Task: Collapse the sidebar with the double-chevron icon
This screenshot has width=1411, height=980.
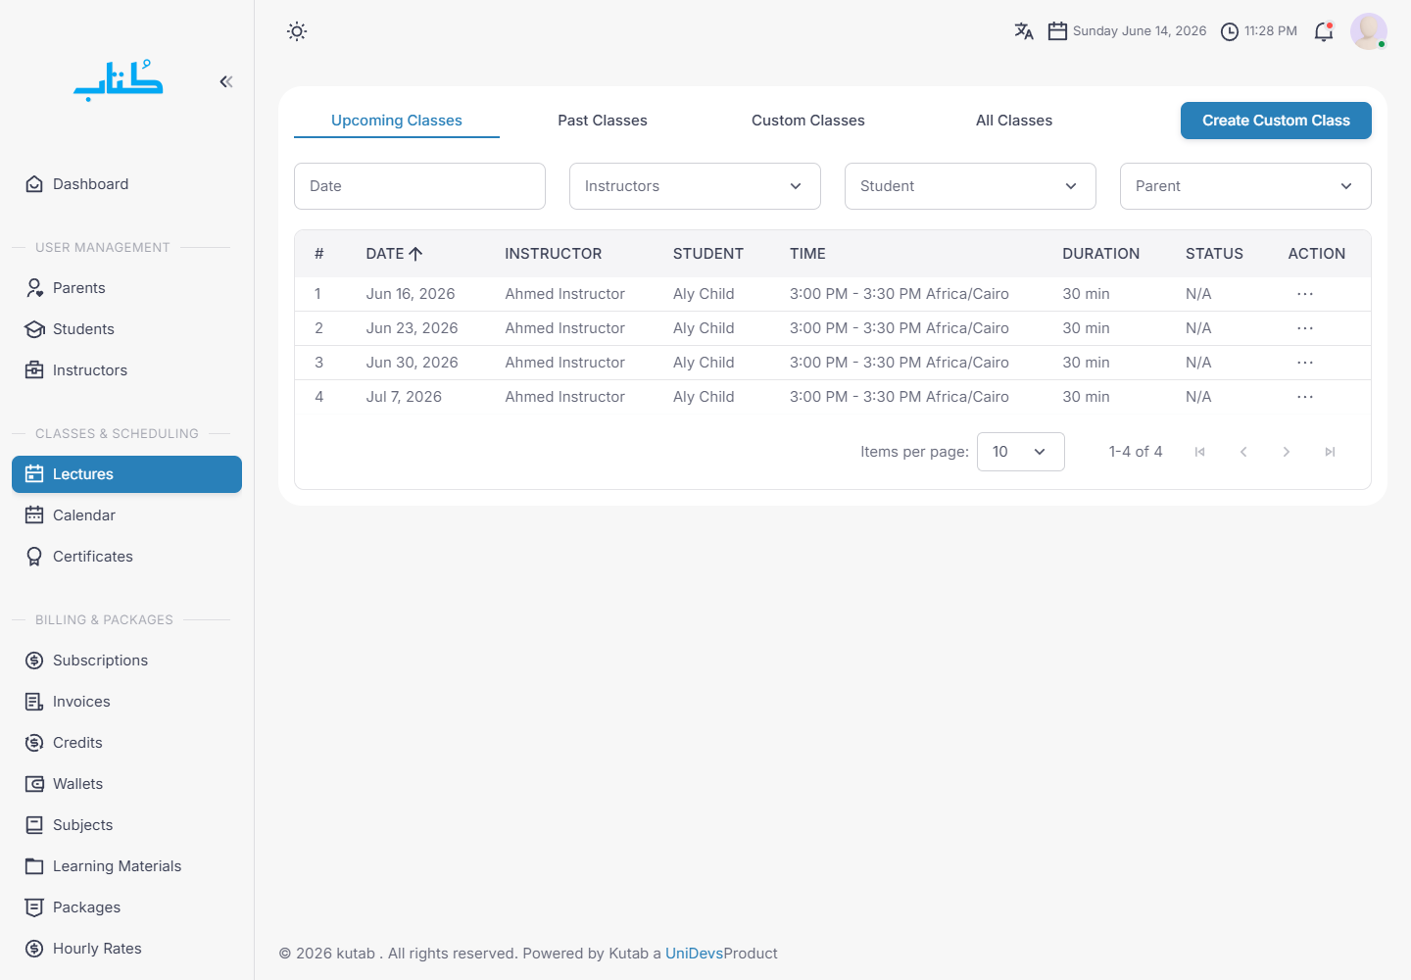Action: pyautogui.click(x=226, y=81)
